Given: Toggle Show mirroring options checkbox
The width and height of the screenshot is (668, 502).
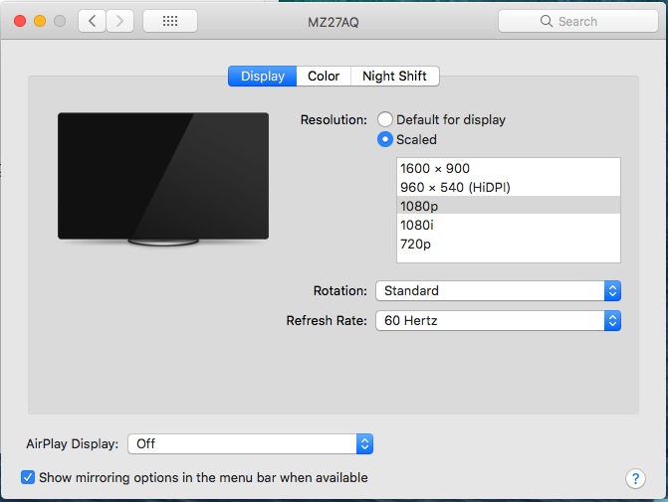Looking at the screenshot, I should 28,477.
